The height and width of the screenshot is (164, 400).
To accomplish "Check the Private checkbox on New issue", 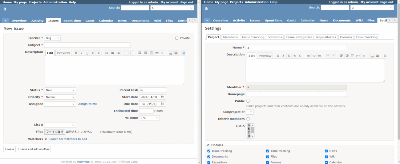I will tap(177, 38).
